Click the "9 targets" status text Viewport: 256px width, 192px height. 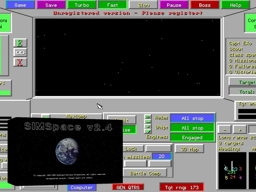[231, 143]
